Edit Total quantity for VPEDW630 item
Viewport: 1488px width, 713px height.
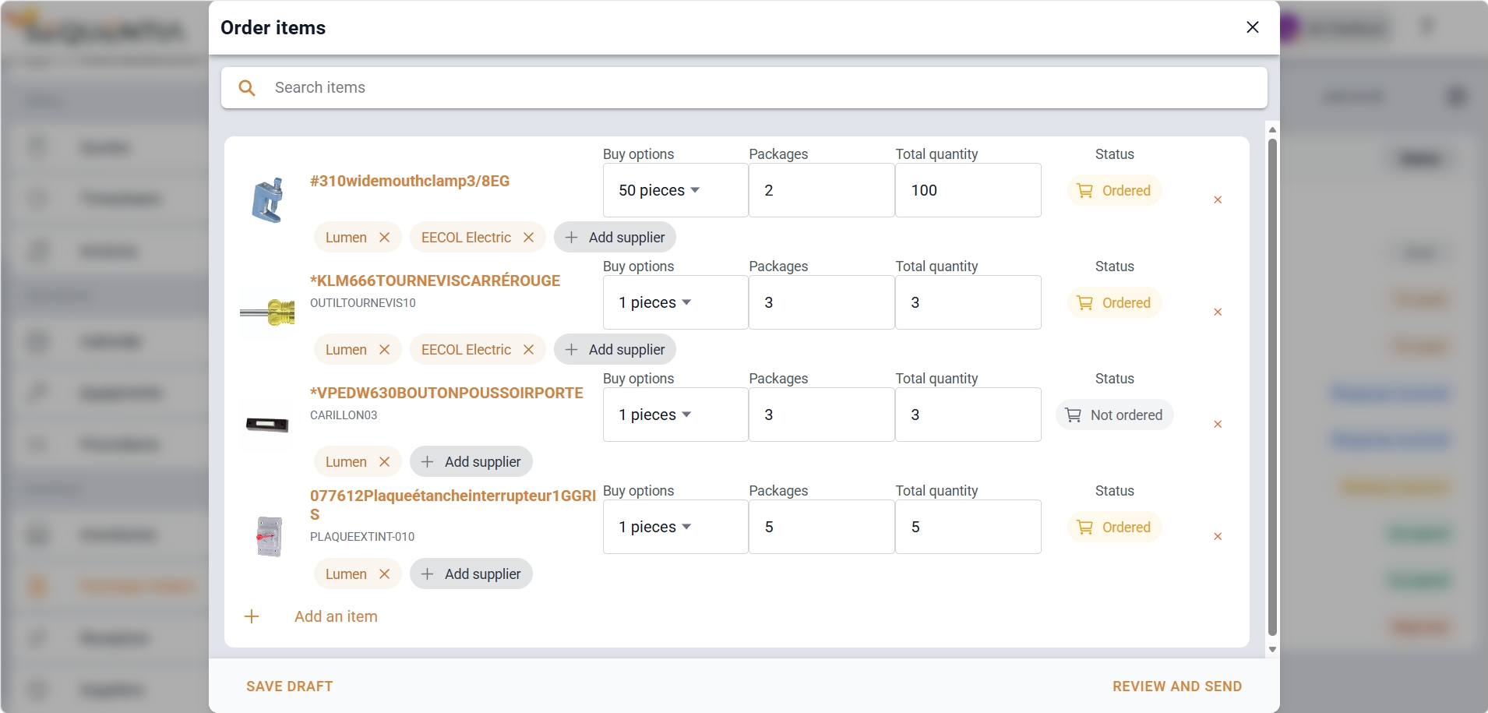[x=968, y=415]
